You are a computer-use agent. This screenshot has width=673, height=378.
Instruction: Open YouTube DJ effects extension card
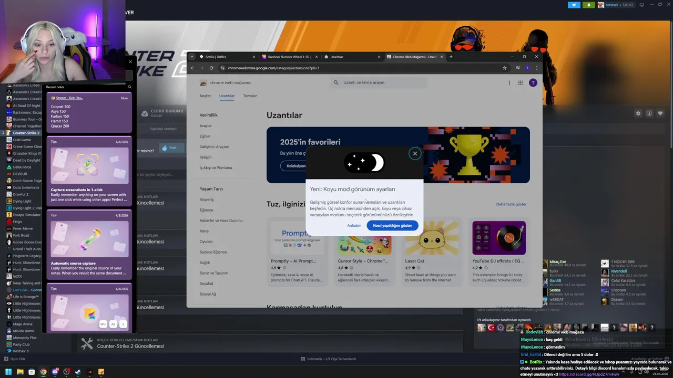[499, 253]
